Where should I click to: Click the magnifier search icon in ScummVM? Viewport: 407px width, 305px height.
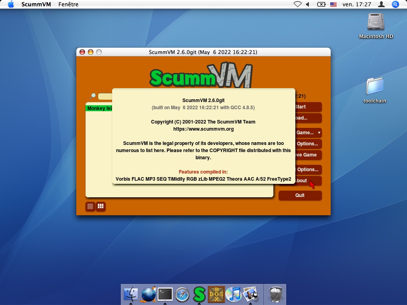[x=93, y=96]
